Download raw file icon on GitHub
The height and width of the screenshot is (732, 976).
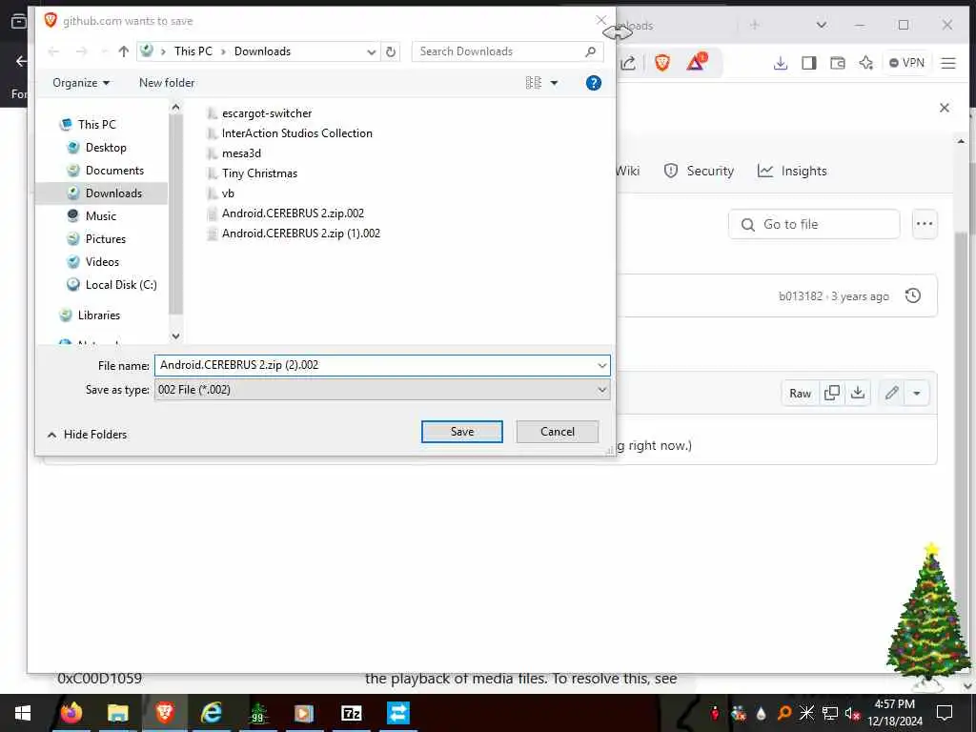[858, 394]
